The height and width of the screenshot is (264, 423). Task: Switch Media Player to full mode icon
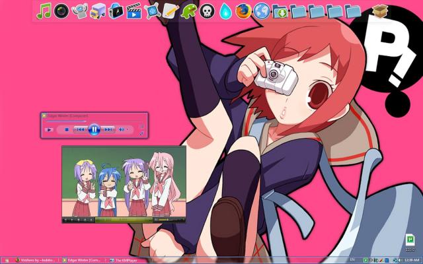tap(141, 133)
